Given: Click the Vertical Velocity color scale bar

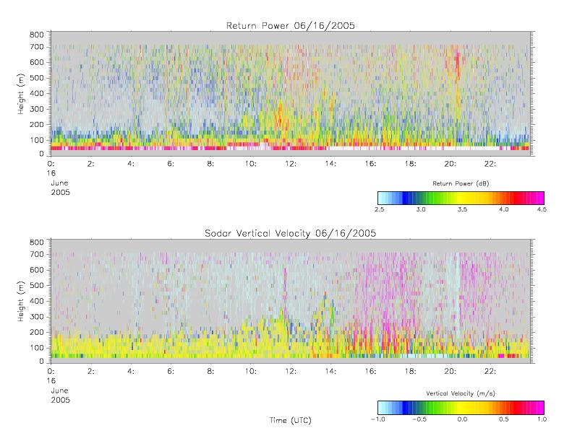Looking at the screenshot, I should [x=461, y=408].
